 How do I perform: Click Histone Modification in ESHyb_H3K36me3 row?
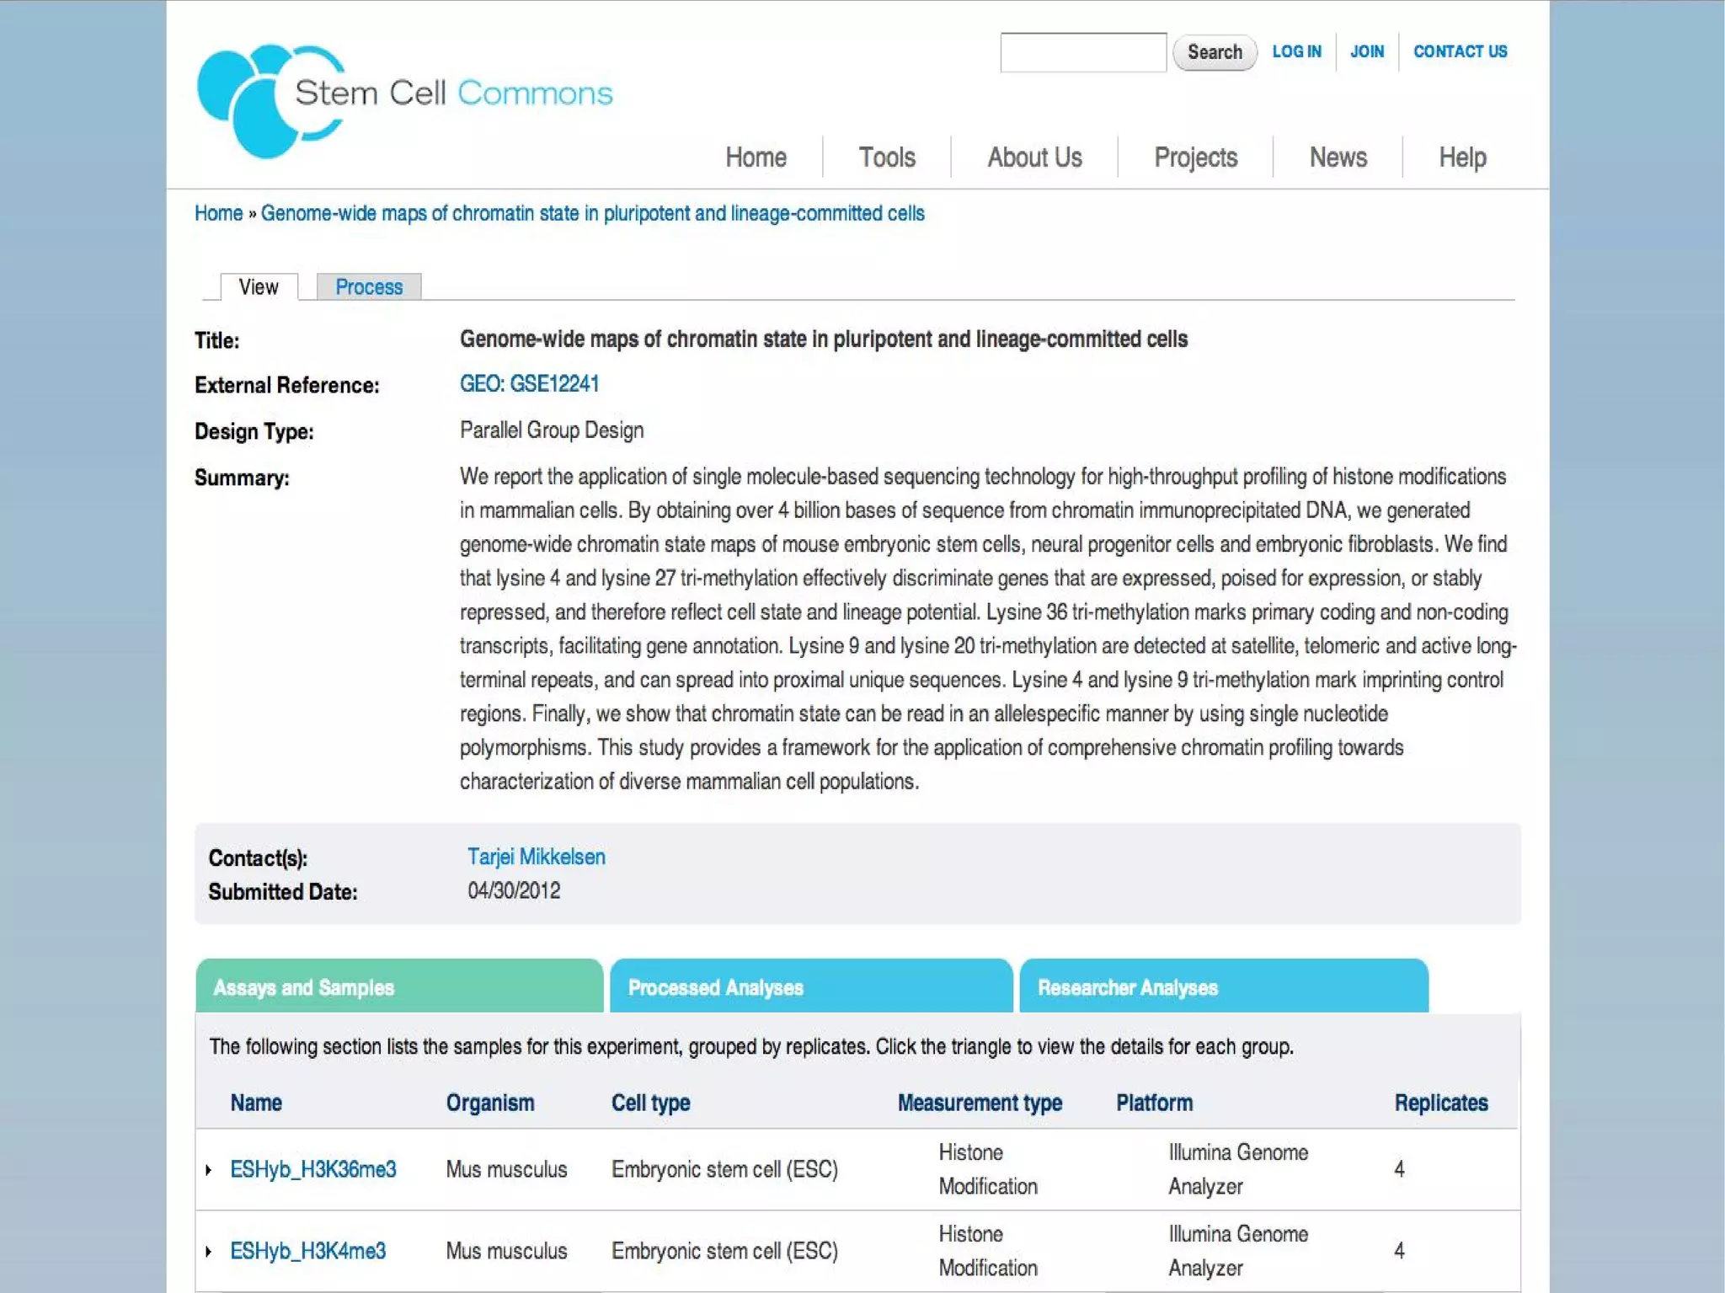pos(988,1169)
